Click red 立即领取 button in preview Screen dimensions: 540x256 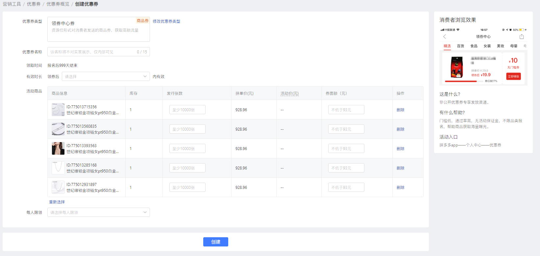[513, 76]
